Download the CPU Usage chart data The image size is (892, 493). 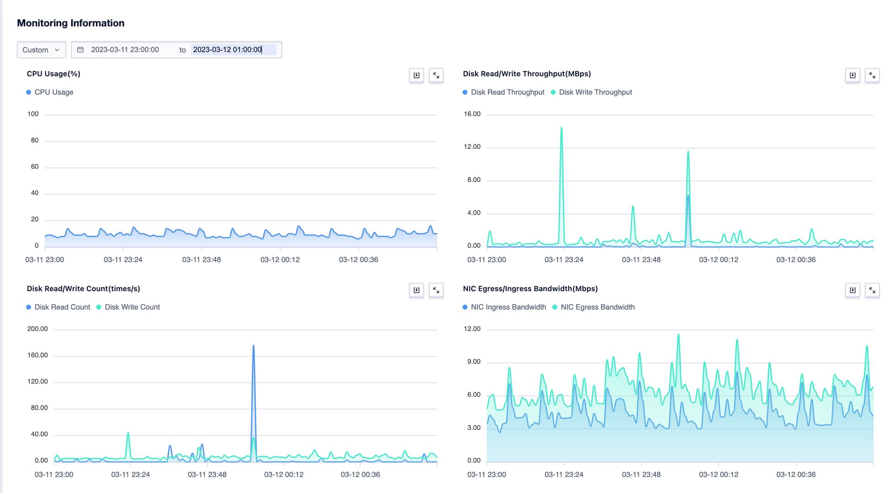(x=416, y=75)
